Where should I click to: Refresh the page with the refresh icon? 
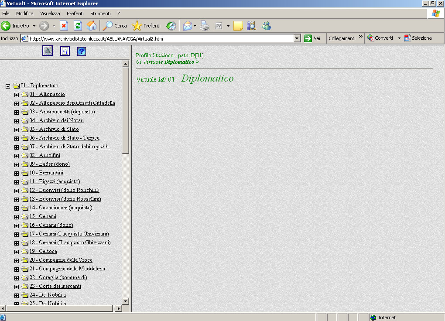click(x=78, y=26)
